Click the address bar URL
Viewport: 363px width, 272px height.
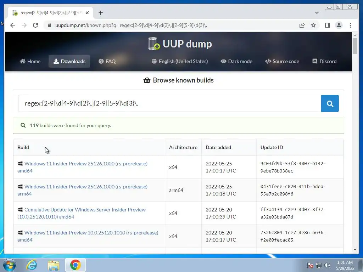point(131,25)
